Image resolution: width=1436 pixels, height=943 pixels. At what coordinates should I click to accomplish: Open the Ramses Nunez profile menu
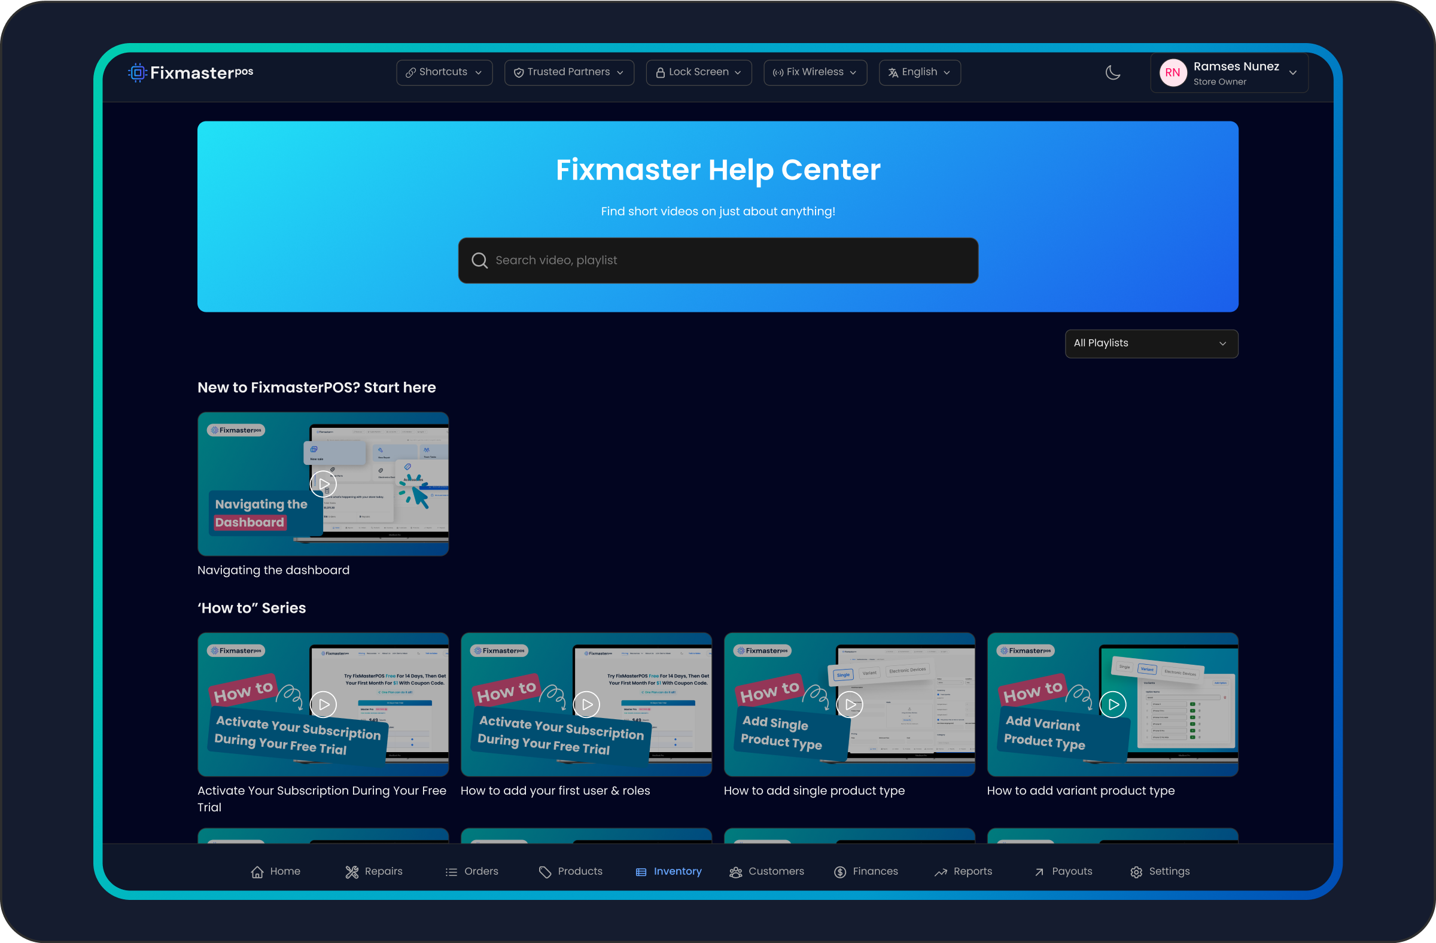pos(1228,72)
